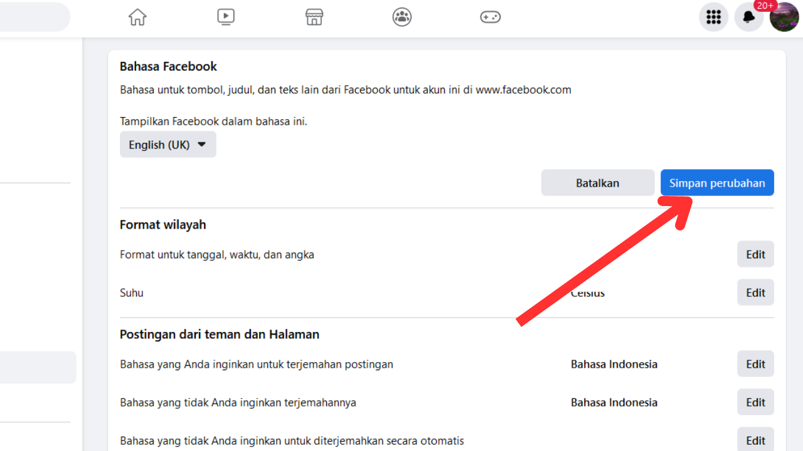The width and height of the screenshot is (803, 451).
Task: Click 'Bahasa Indonesia' value in translation row
Action: click(614, 364)
